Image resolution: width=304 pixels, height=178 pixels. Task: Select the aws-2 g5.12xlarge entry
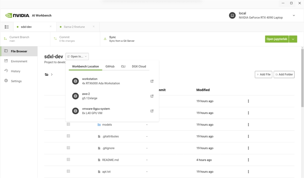tap(112, 96)
